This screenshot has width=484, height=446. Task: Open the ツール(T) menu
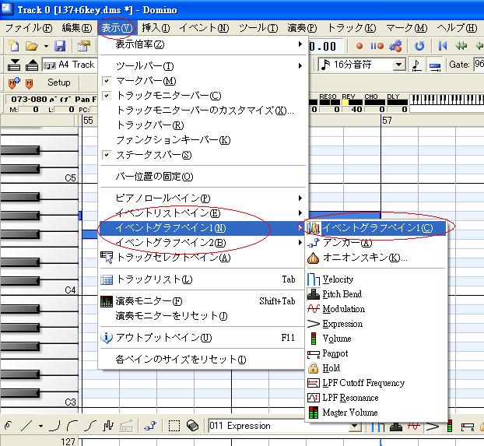258,28
